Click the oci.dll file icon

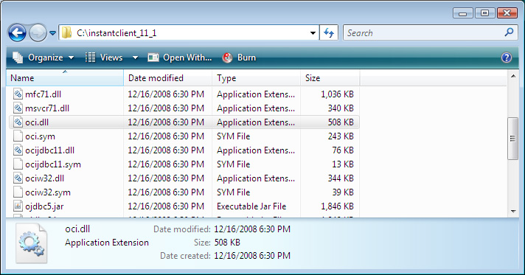18,122
